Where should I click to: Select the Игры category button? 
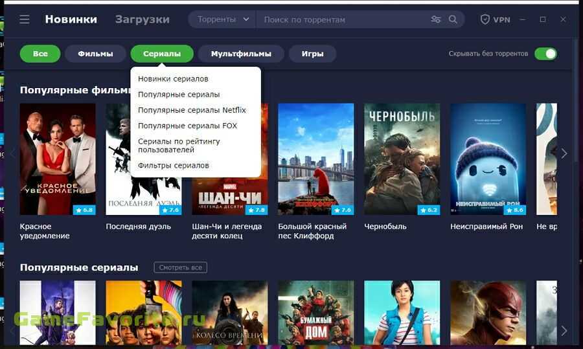[312, 54]
